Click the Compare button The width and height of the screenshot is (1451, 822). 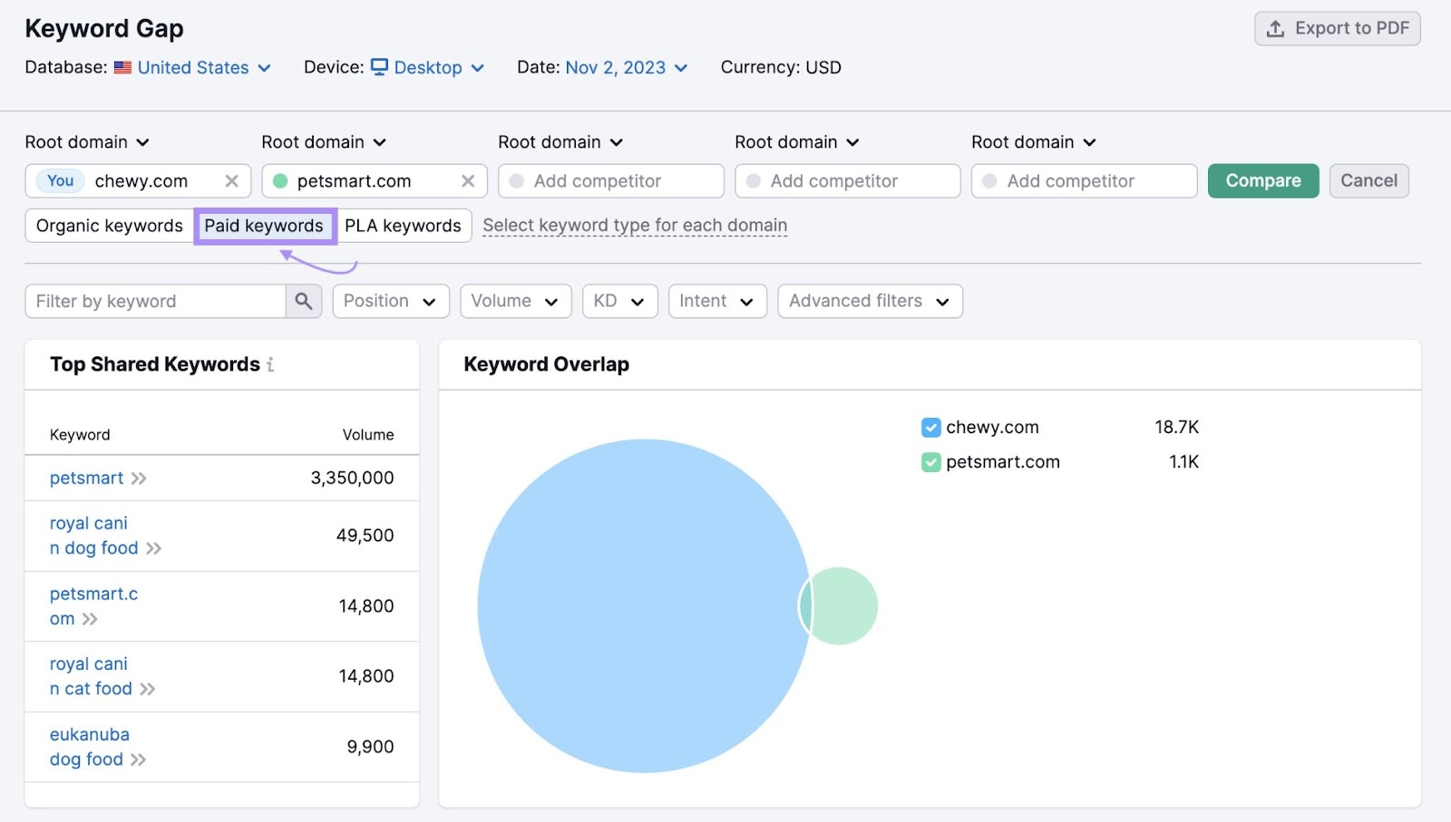[x=1263, y=180]
